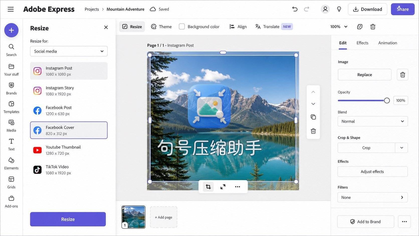Select Facebook Post size option
Viewport: 419px width, 236px height.
[x=69, y=110]
